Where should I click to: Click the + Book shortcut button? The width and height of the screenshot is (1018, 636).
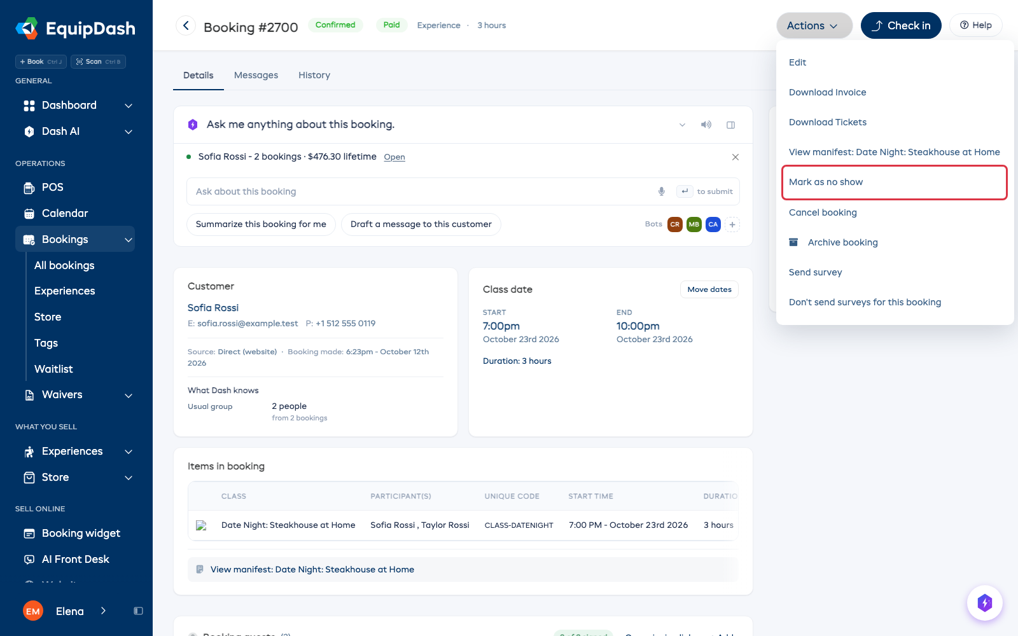[x=41, y=62]
